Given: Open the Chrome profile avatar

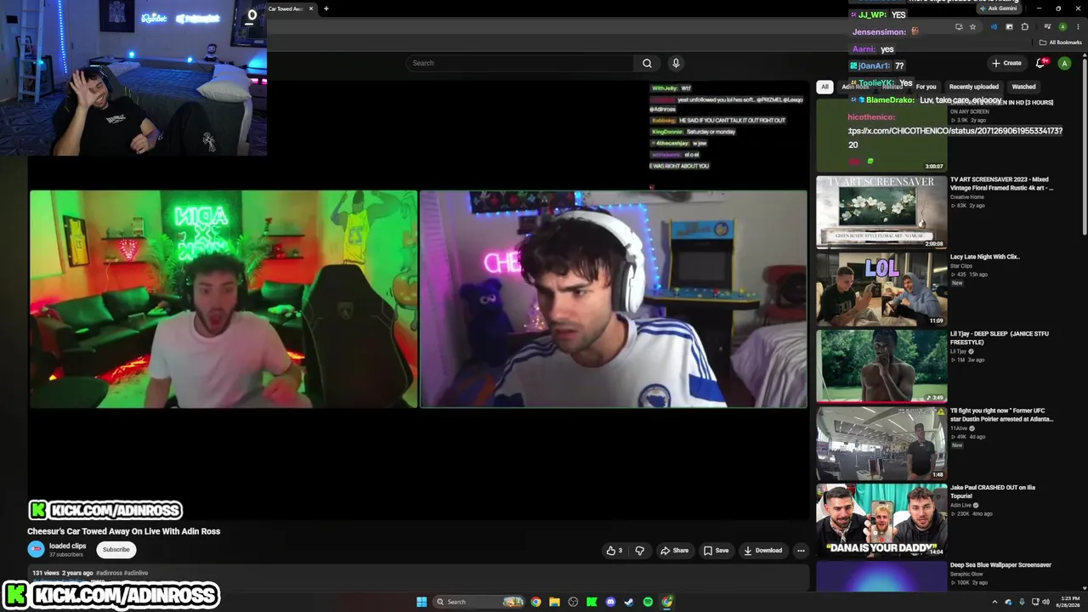Looking at the screenshot, I should pyautogui.click(x=1062, y=26).
